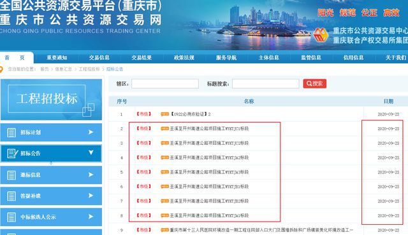
Task: Click the 信息汇总 breadcrumb link
Action: 63,69
